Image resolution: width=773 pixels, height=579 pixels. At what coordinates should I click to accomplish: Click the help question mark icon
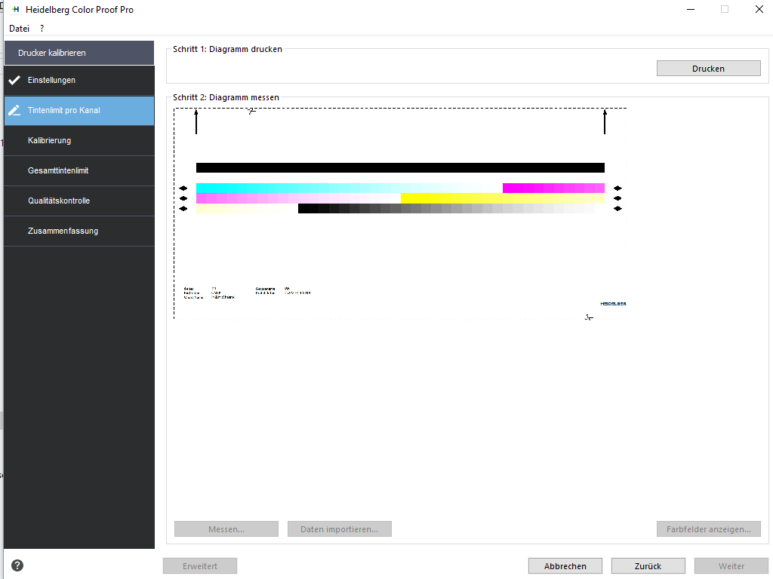pos(17,565)
